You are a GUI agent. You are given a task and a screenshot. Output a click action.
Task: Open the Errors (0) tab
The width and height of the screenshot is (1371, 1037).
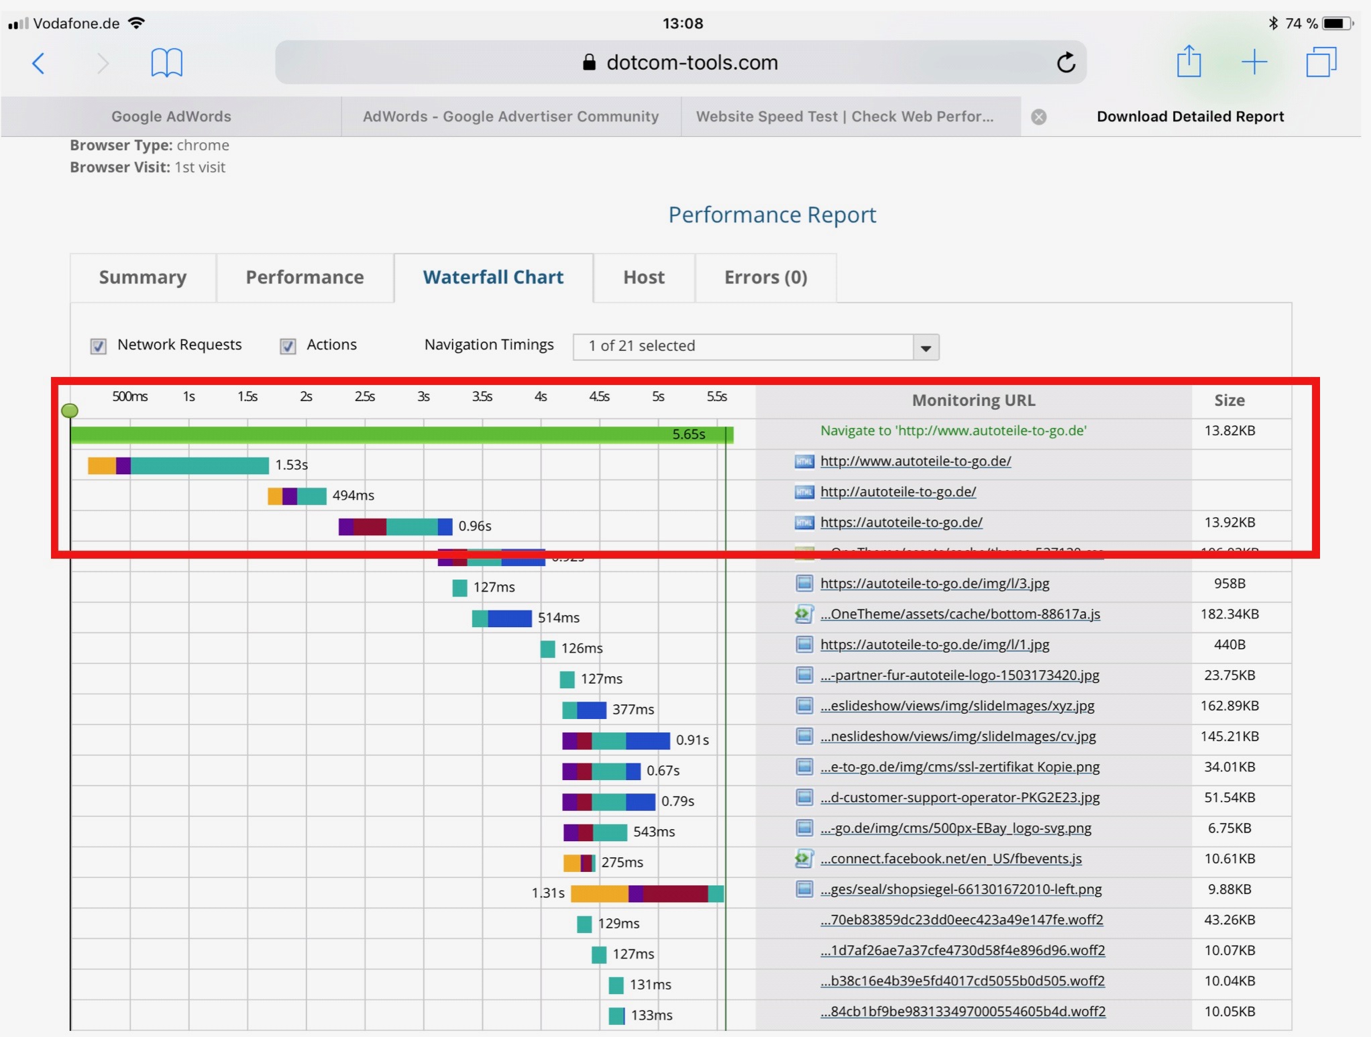(766, 278)
